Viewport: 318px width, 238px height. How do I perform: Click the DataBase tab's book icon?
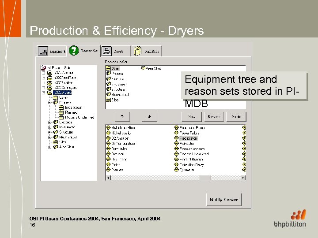coord(137,52)
